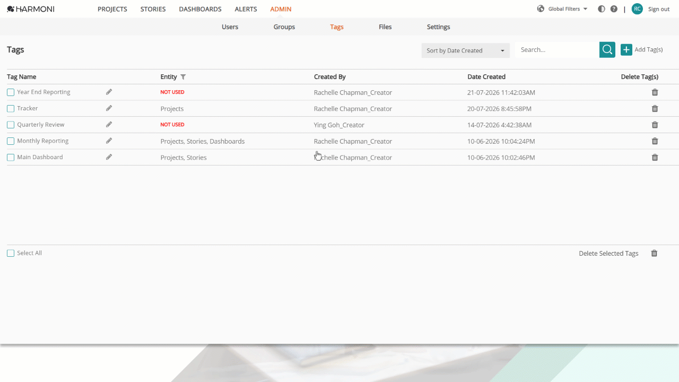
Task: Go to the Settings tab
Action: [x=438, y=27]
